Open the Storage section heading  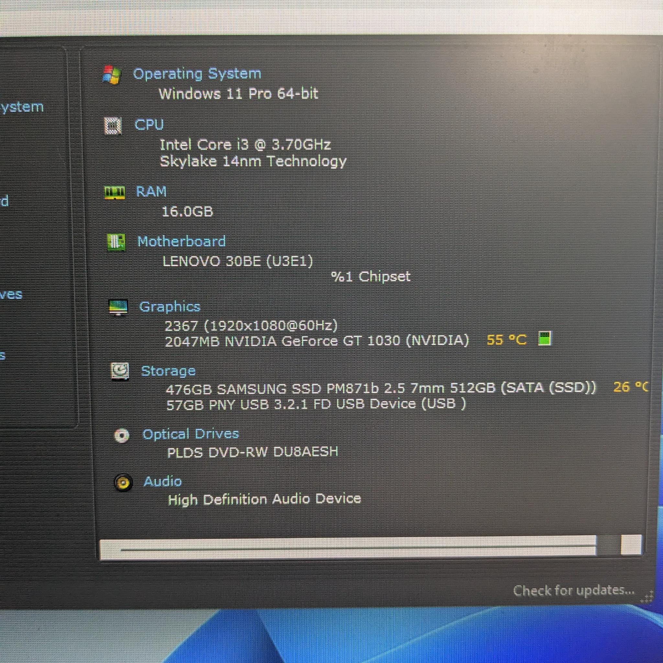coord(168,371)
